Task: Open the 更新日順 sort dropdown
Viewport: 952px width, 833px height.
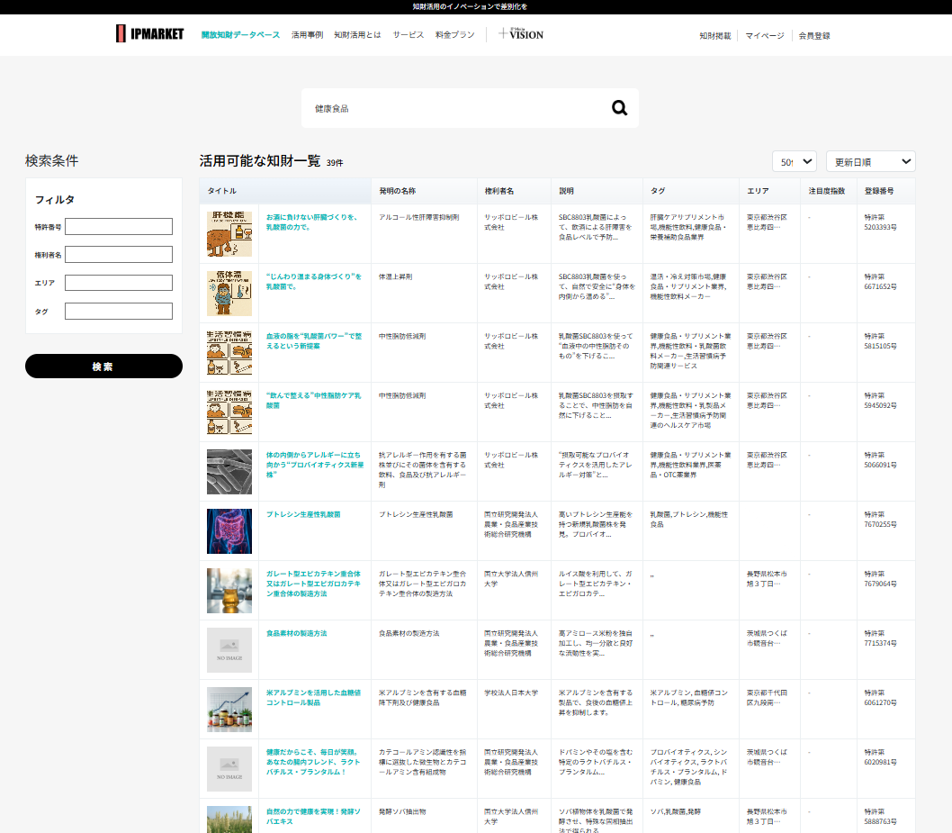Action: (871, 161)
